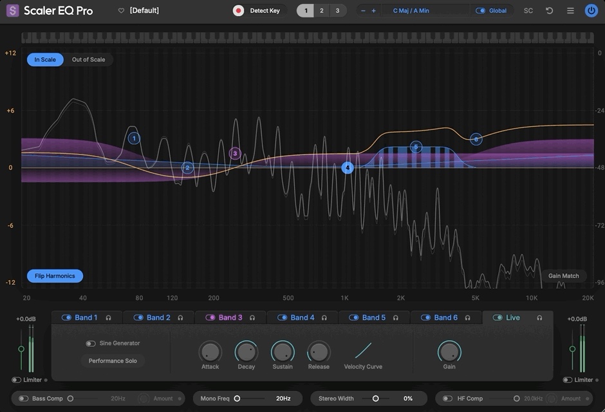Enable the HF Comp toggle
The height and width of the screenshot is (412, 605).
pos(447,398)
